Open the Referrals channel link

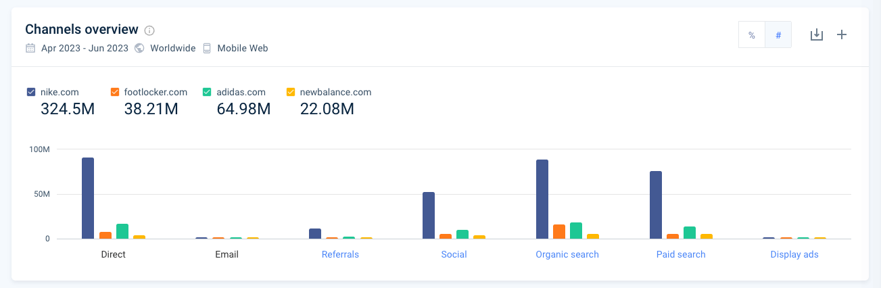tap(340, 255)
